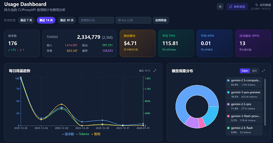Switch distribution chart to request view
273x143 pixels.
(254, 71)
